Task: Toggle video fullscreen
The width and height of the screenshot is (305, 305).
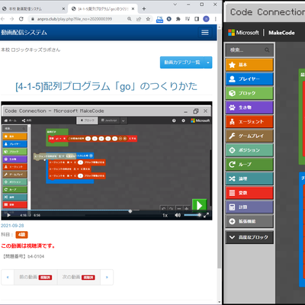Action: [207, 215]
